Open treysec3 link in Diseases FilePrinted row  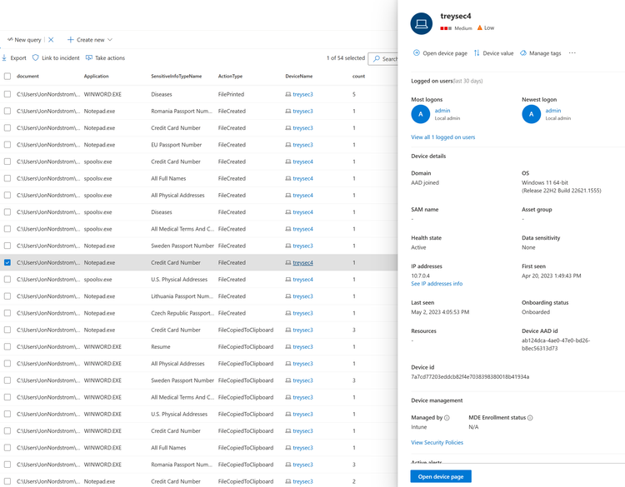pos(302,94)
